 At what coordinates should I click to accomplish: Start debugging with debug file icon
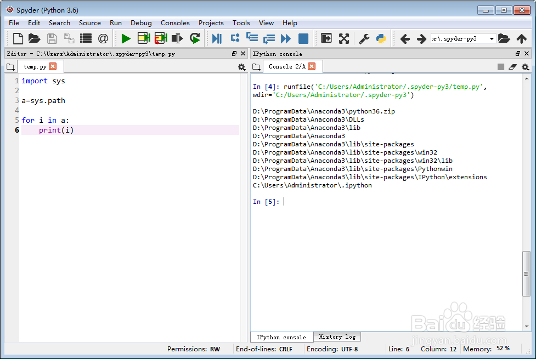[x=217, y=38]
